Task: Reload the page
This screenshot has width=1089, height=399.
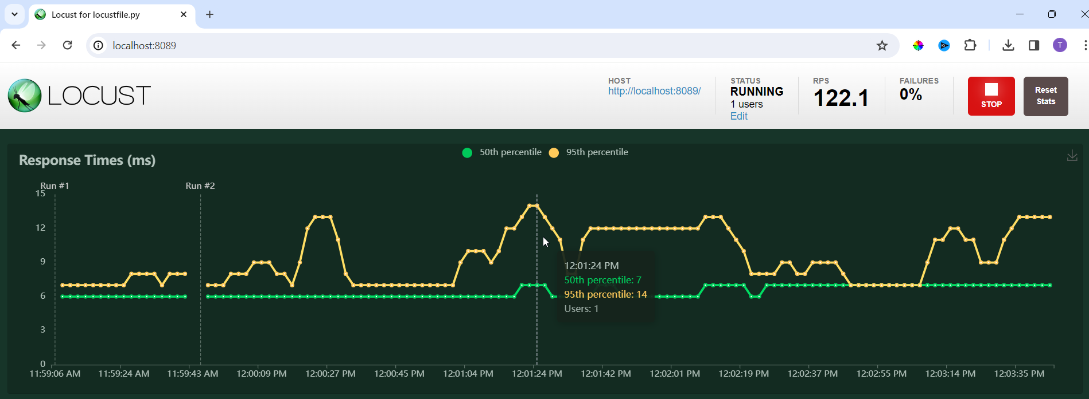Action: [68, 45]
